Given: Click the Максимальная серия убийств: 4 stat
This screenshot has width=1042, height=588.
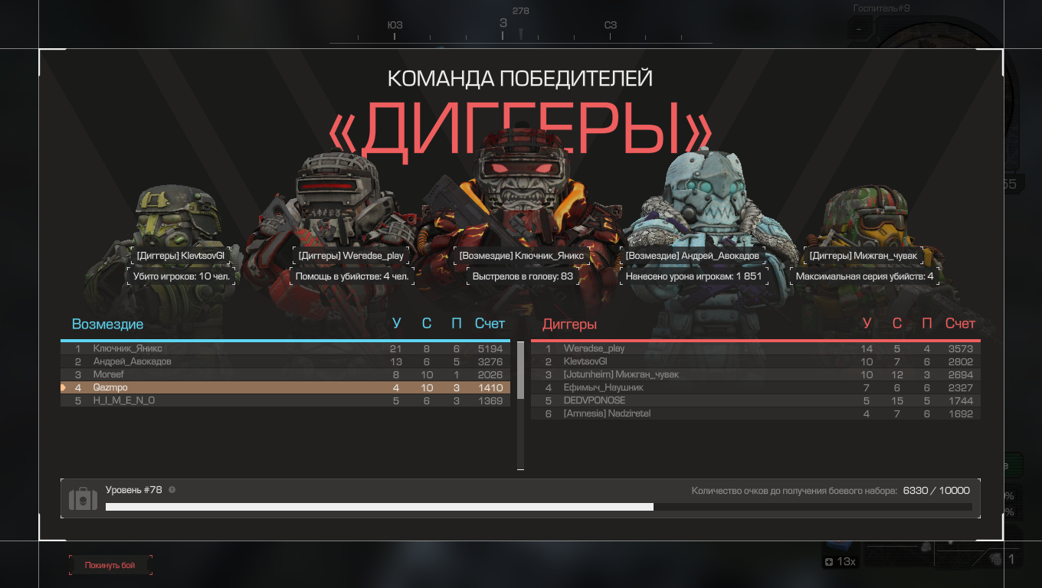Looking at the screenshot, I should [865, 276].
